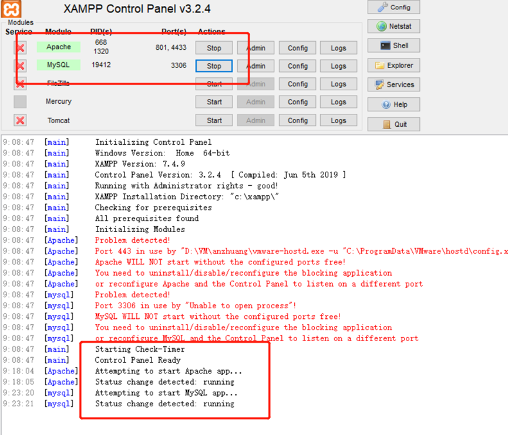The image size is (508, 435).
Task: Open Windows Explorer from XAMPP panel
Action: pos(393,65)
